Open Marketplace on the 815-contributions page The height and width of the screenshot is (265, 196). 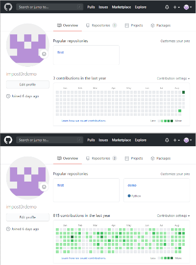122,140
